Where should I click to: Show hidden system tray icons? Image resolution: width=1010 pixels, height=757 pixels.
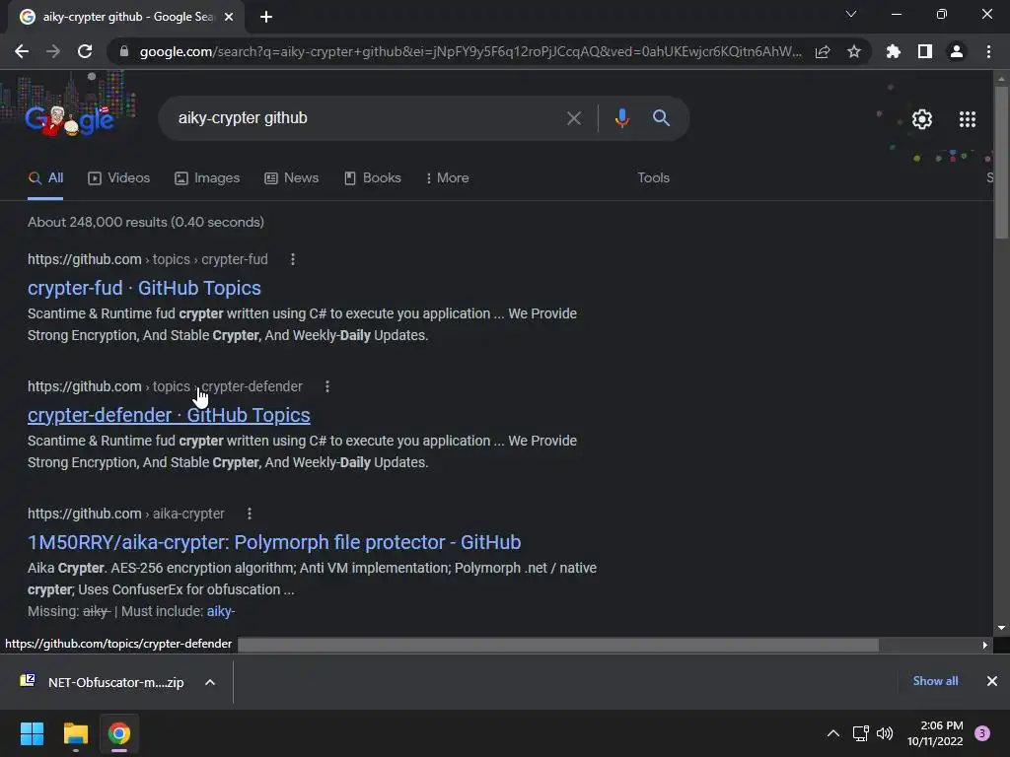832,733
